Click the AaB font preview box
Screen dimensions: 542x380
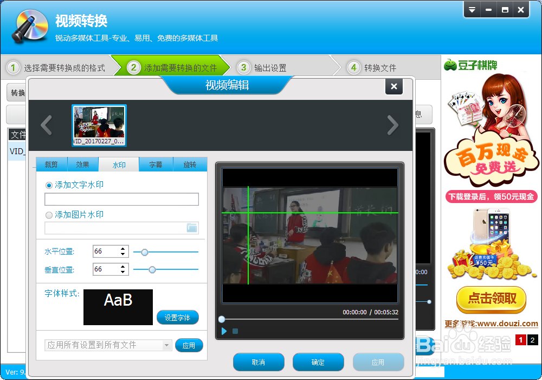pyautogui.click(x=118, y=307)
